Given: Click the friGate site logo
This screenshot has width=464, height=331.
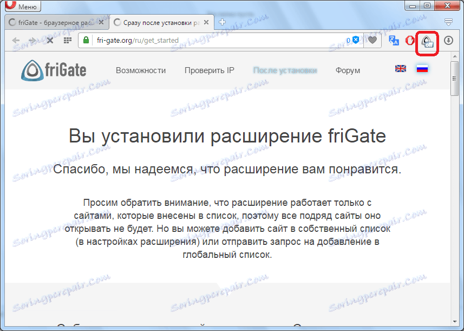Looking at the screenshot, I should click(54, 70).
